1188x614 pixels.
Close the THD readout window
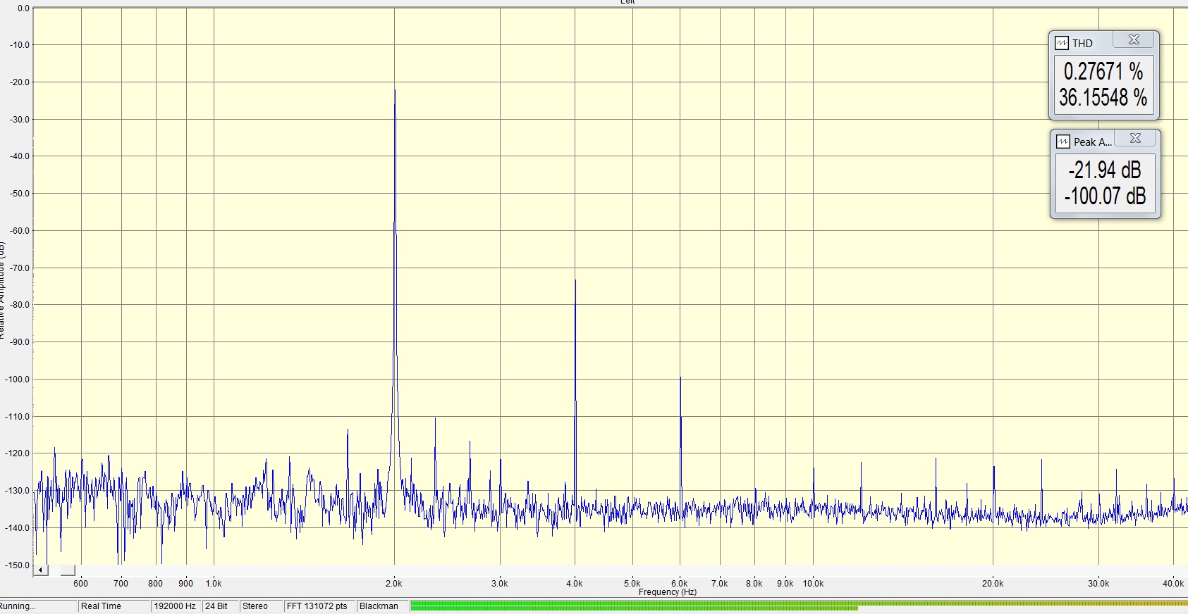[1134, 40]
